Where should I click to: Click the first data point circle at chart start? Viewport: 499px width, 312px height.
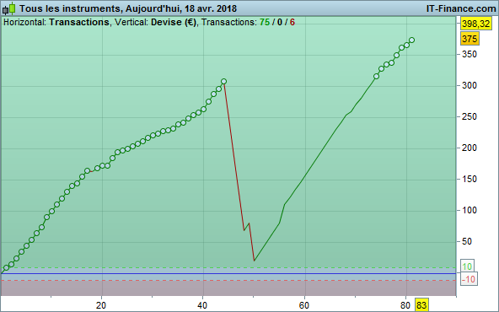6,268
